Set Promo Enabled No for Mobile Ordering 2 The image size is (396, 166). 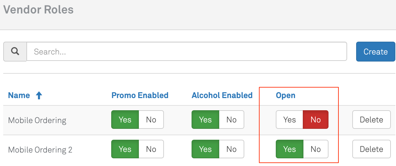(x=151, y=149)
